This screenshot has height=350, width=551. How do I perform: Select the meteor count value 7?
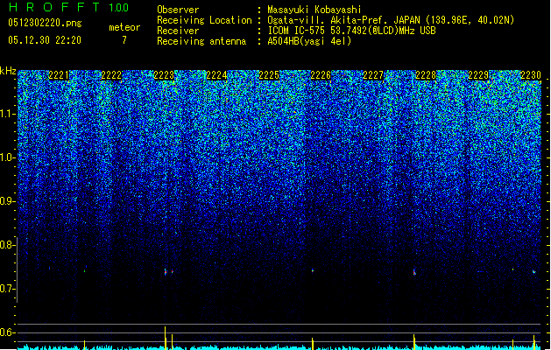pyautogui.click(x=124, y=40)
